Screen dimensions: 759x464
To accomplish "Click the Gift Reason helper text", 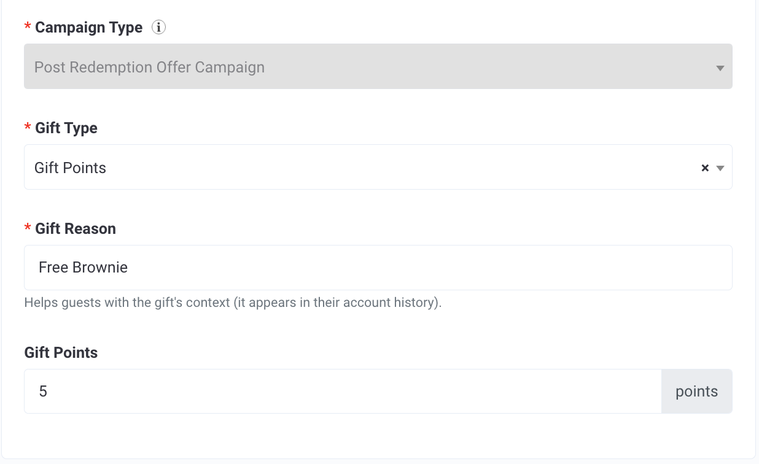I will tap(233, 303).
